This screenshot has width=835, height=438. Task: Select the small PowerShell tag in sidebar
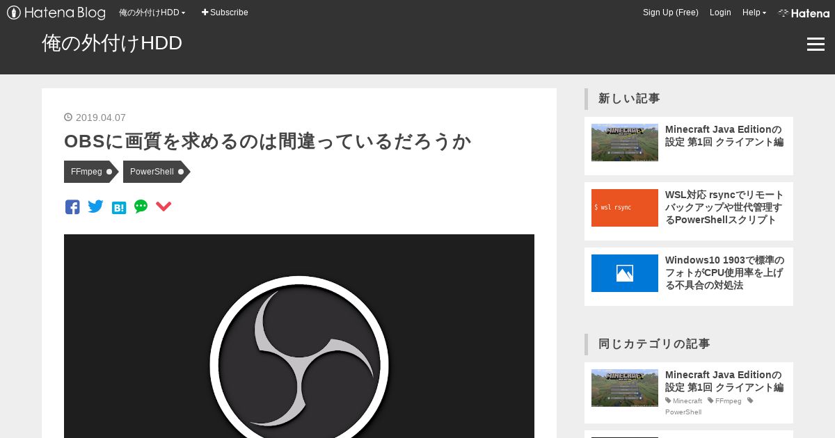(683, 412)
